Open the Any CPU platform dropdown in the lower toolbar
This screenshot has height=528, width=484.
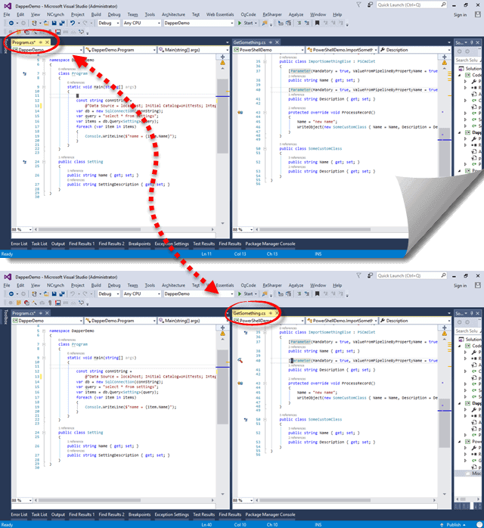[x=141, y=294]
